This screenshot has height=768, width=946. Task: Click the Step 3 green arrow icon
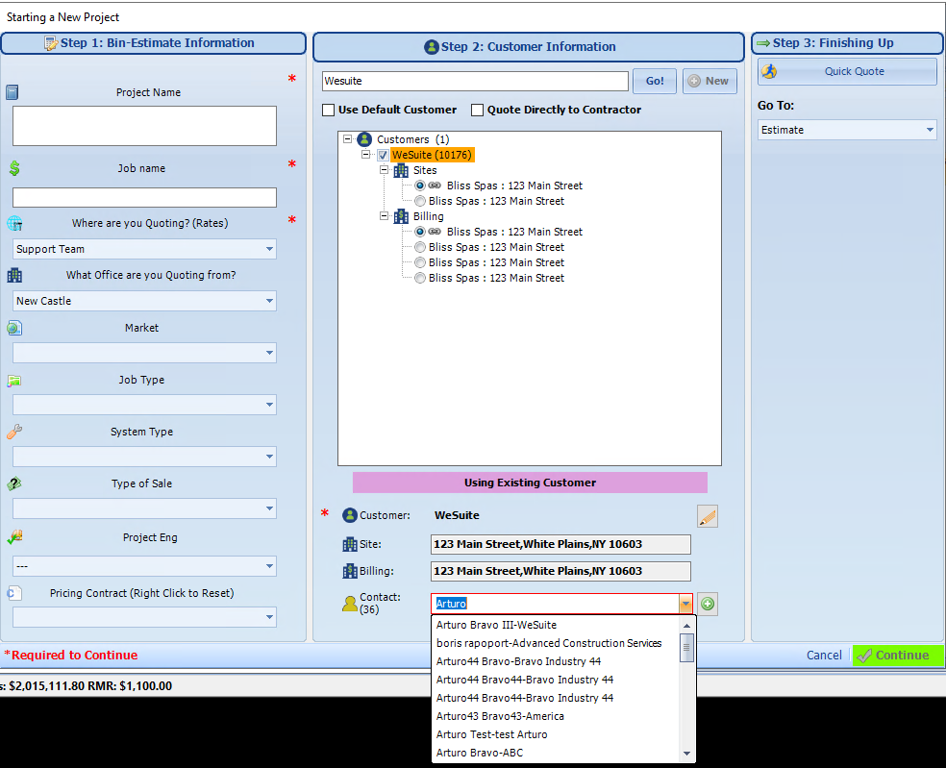point(763,43)
